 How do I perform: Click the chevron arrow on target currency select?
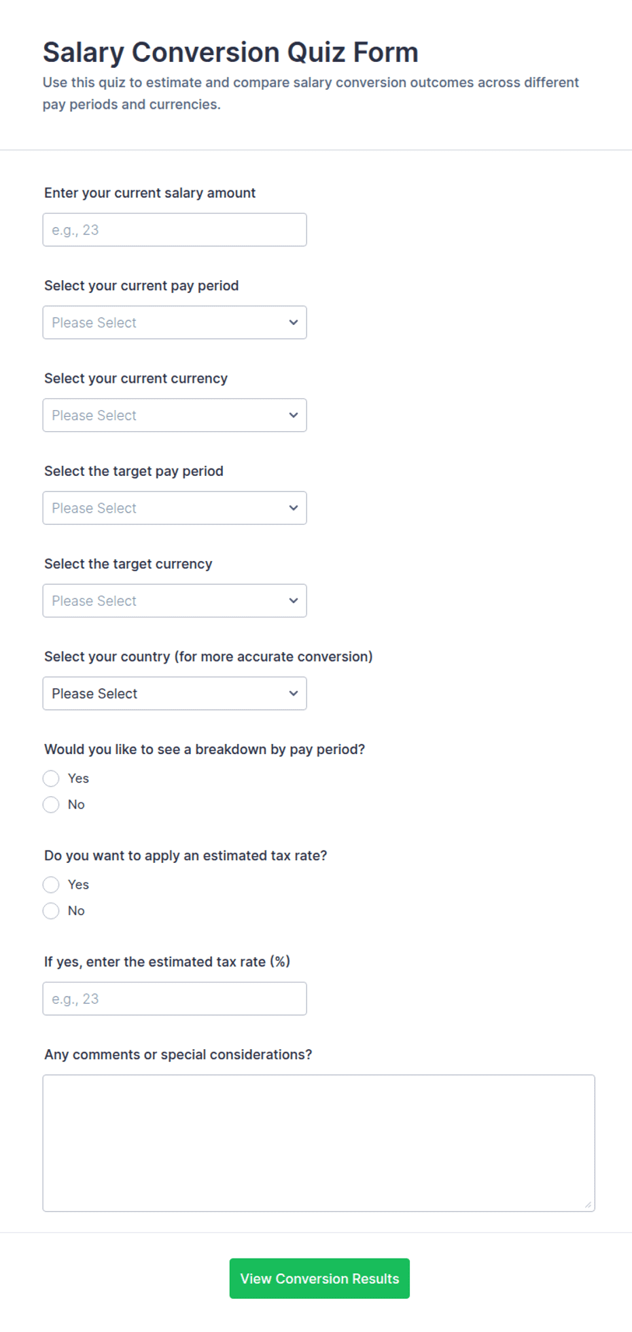[x=294, y=601]
